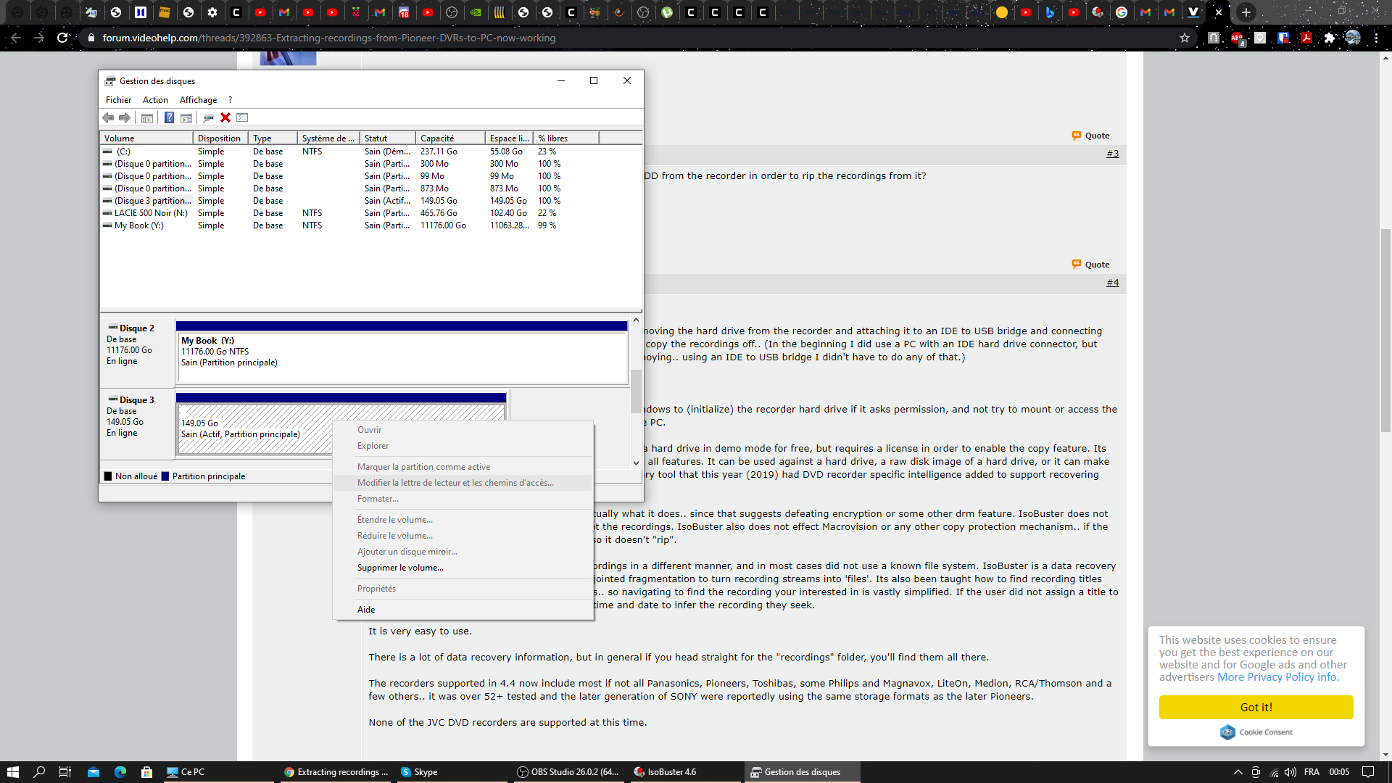1392x783 pixels.
Task: Click the blue Help question mark icon
Action: [x=169, y=117]
